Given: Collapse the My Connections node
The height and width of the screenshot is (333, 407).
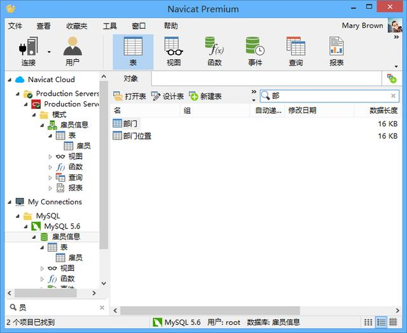Looking at the screenshot, I should (x=10, y=202).
